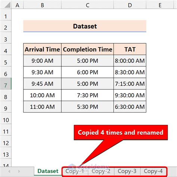The height and width of the screenshot is (177, 177).
Task: Click the Dataset title cell
Action: (x=85, y=26)
